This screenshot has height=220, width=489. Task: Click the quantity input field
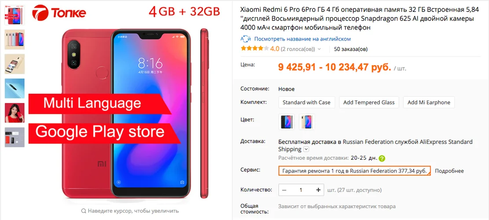(301, 190)
